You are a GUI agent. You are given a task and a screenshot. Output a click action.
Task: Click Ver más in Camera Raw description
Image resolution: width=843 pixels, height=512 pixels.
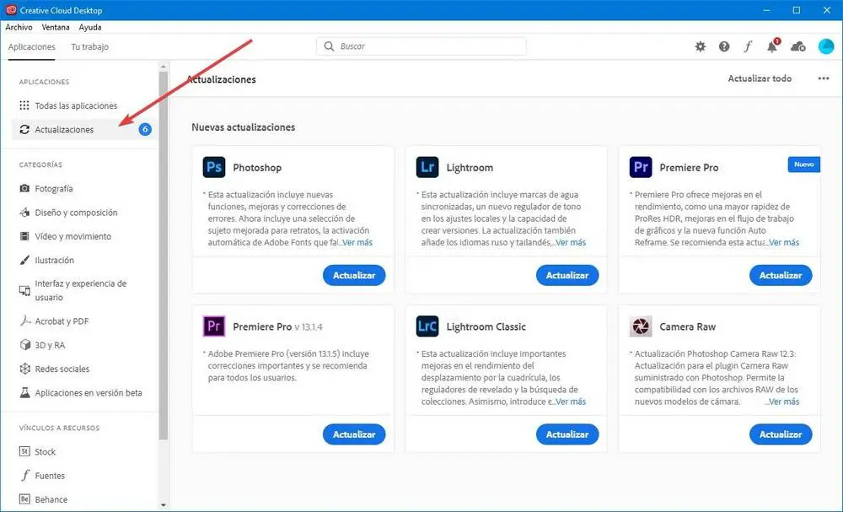[784, 402]
